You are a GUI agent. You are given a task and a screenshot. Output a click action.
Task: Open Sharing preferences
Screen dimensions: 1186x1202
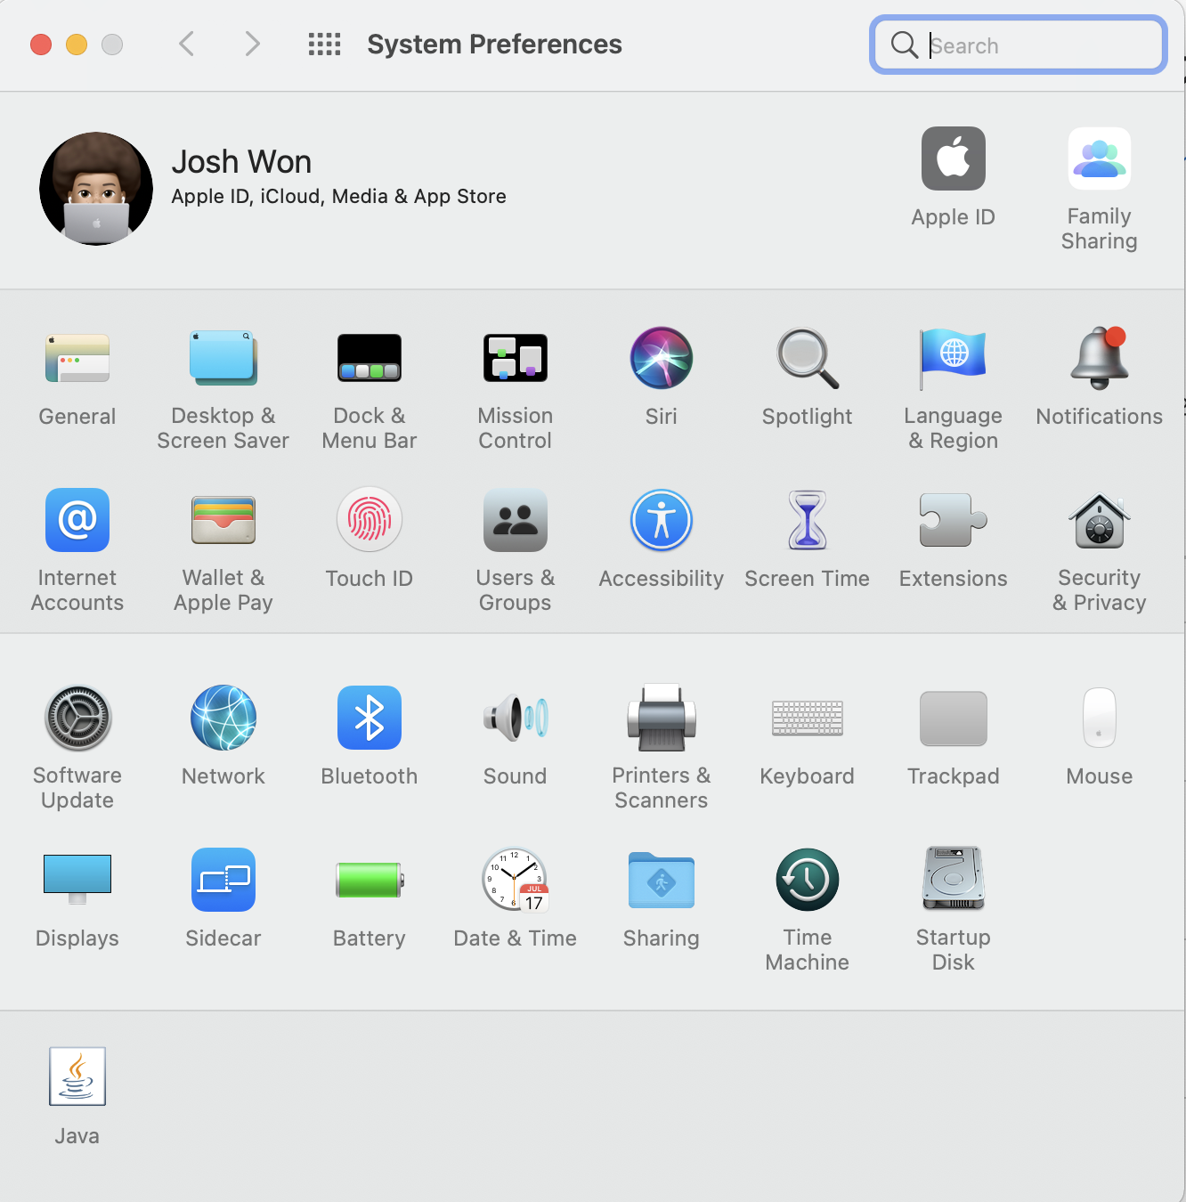662,880
